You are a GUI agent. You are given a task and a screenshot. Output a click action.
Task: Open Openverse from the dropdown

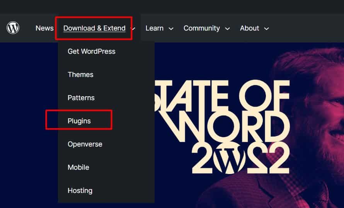point(85,144)
